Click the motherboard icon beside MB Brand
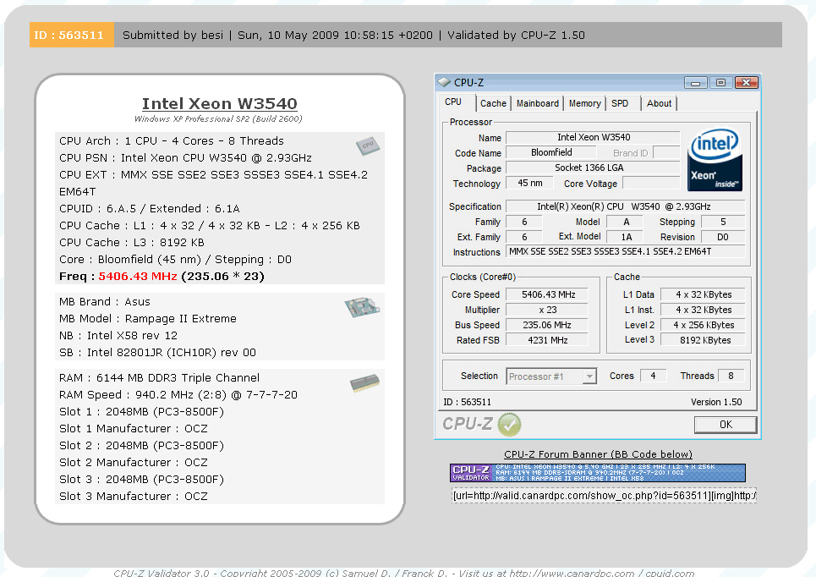Viewport: 816px width, 577px height. [x=361, y=308]
